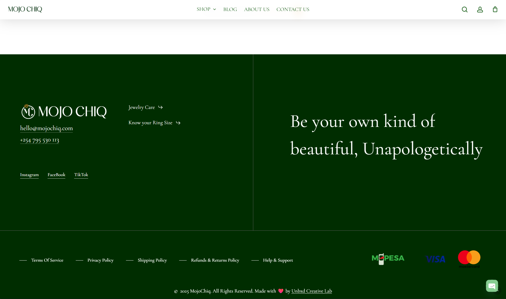The height and width of the screenshot is (299, 506).
Task: Navigate to Contact Us
Action: point(293,9)
